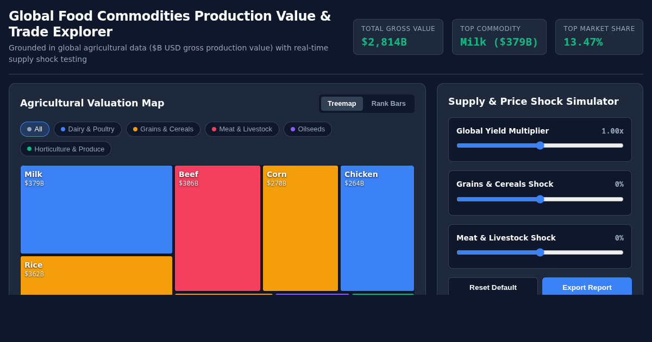Viewport: 652px width, 342px height.
Task: Click the Meat & Livestock Shock 0% value
Action: [x=619, y=238]
